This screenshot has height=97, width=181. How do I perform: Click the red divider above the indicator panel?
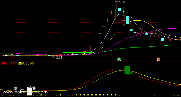[90, 61]
